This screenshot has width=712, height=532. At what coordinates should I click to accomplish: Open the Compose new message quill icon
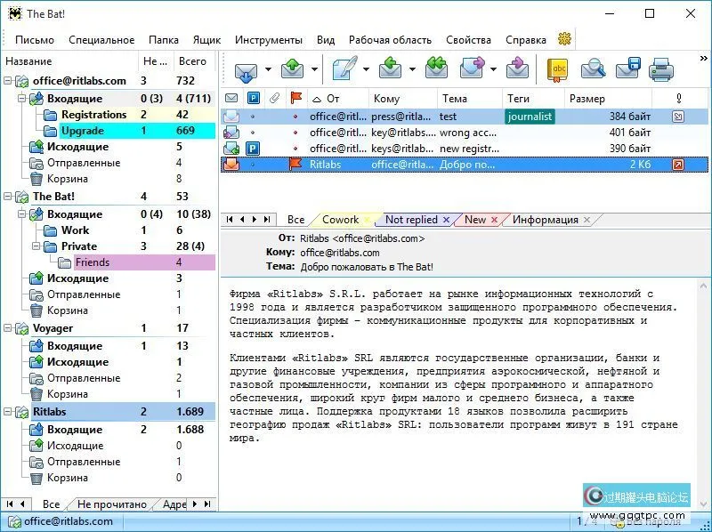pos(343,69)
